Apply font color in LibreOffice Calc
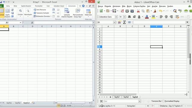Viewport: 192px width, 108px height. [x=147, y=17]
